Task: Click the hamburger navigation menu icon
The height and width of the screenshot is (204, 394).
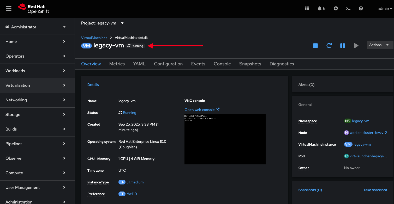Action: (9, 8)
